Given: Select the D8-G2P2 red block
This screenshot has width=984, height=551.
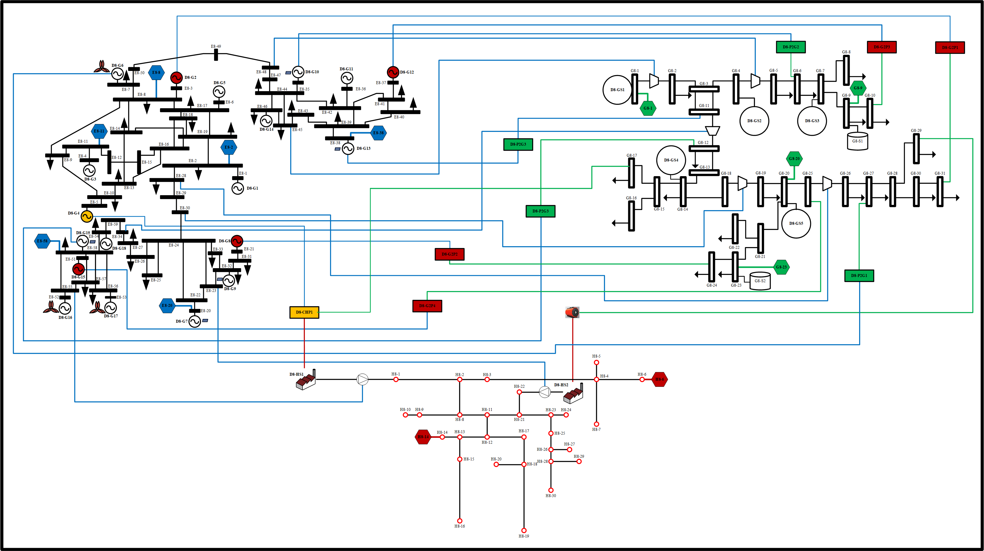Looking at the screenshot, I should 450,254.
